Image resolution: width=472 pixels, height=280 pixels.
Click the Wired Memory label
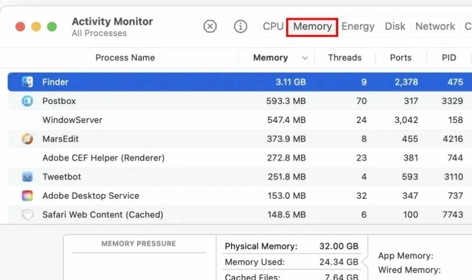(409, 270)
